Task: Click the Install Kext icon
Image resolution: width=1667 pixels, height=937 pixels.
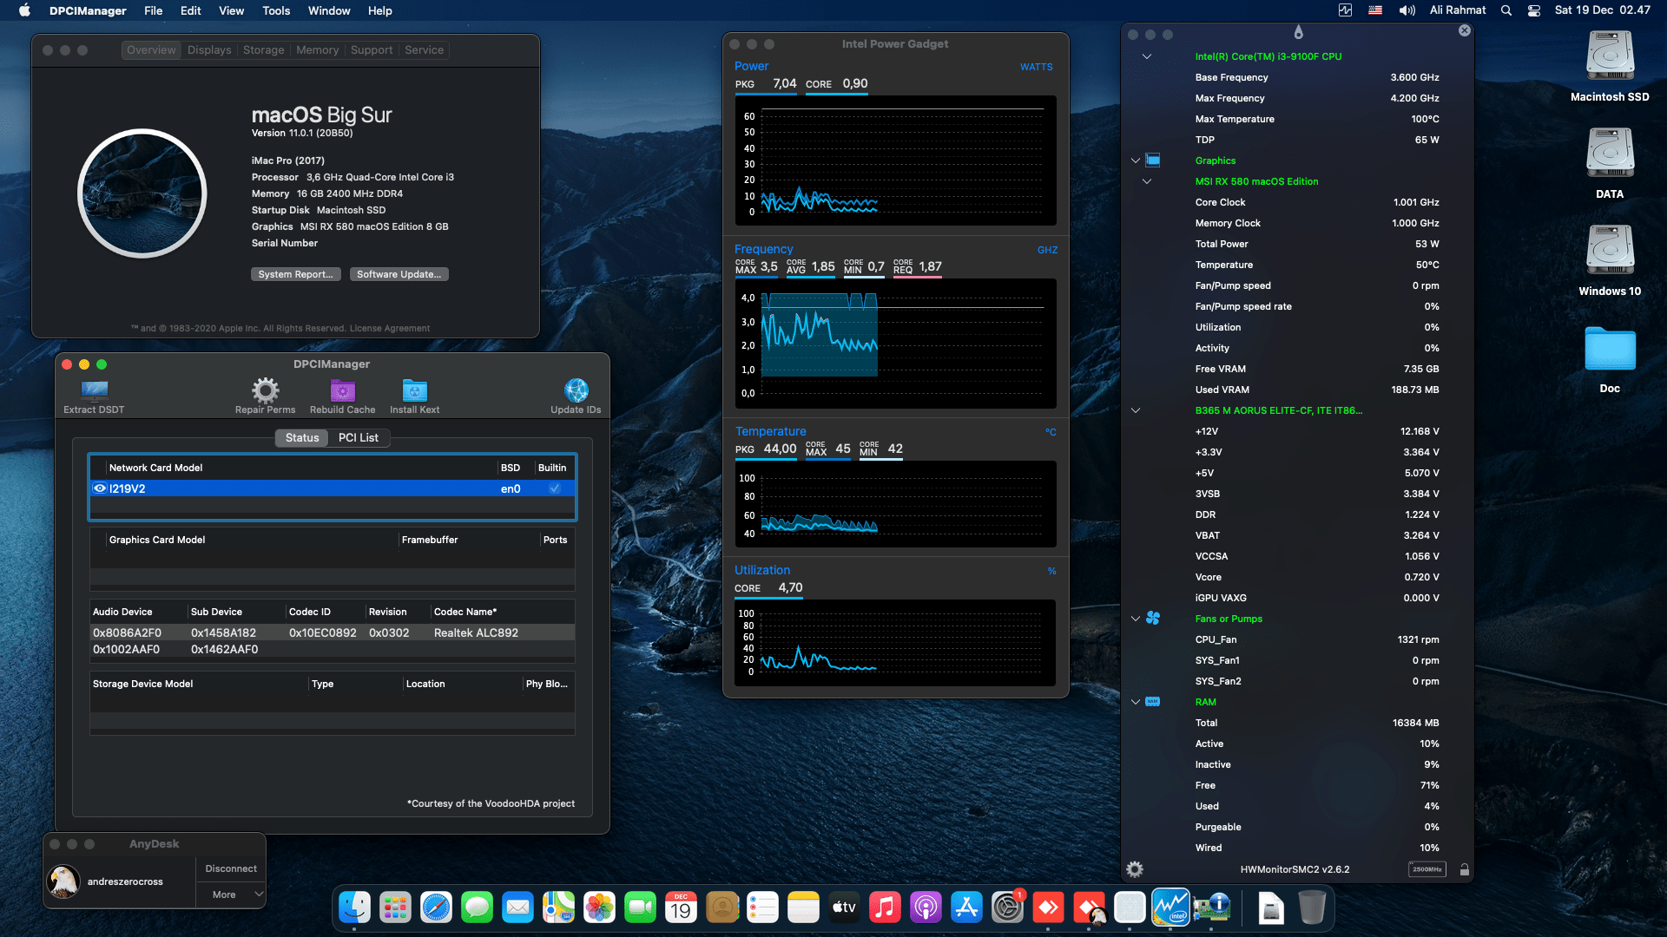Action: pyautogui.click(x=414, y=390)
